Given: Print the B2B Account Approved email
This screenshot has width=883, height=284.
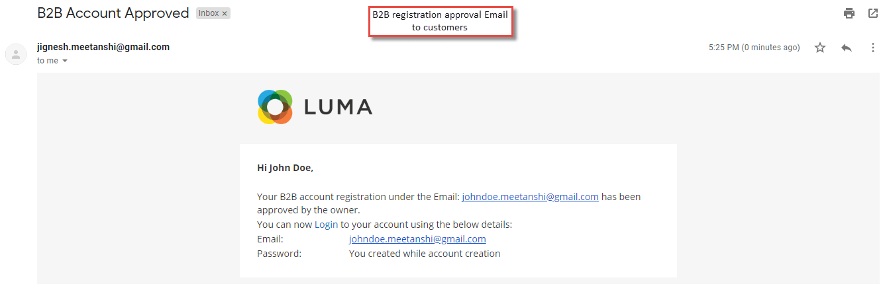Looking at the screenshot, I should pyautogui.click(x=849, y=13).
